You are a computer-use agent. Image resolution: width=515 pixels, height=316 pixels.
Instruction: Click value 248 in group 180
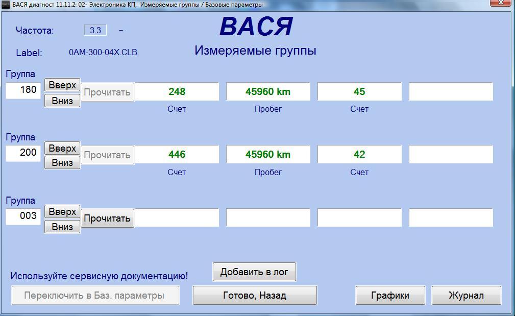177,91
